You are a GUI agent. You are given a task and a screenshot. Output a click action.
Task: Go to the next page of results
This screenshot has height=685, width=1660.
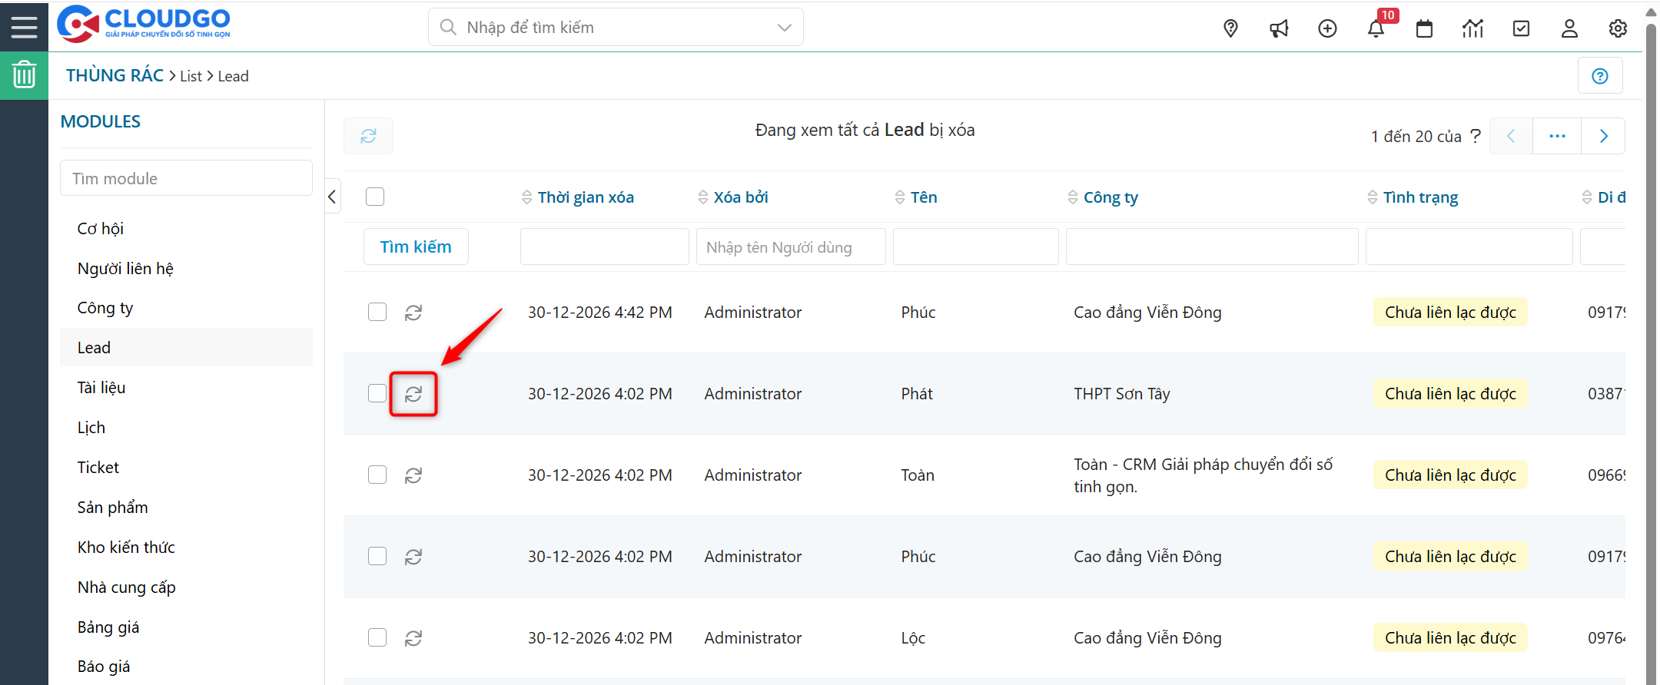pyautogui.click(x=1603, y=136)
